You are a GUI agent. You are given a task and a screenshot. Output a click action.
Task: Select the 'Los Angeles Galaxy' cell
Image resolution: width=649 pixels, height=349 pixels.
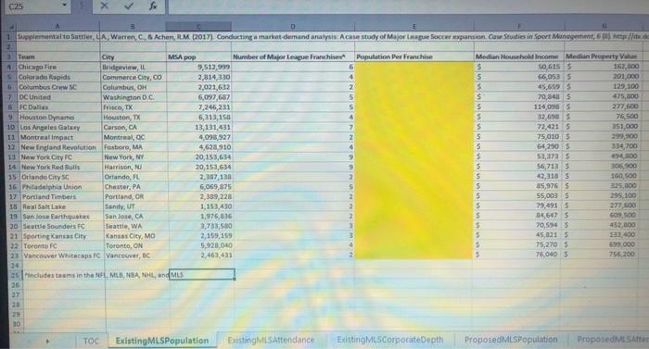[x=61, y=128]
